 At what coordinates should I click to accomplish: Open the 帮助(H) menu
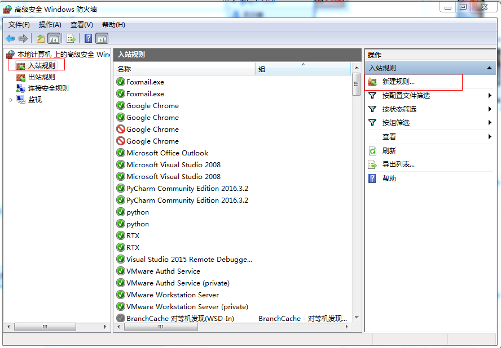113,25
